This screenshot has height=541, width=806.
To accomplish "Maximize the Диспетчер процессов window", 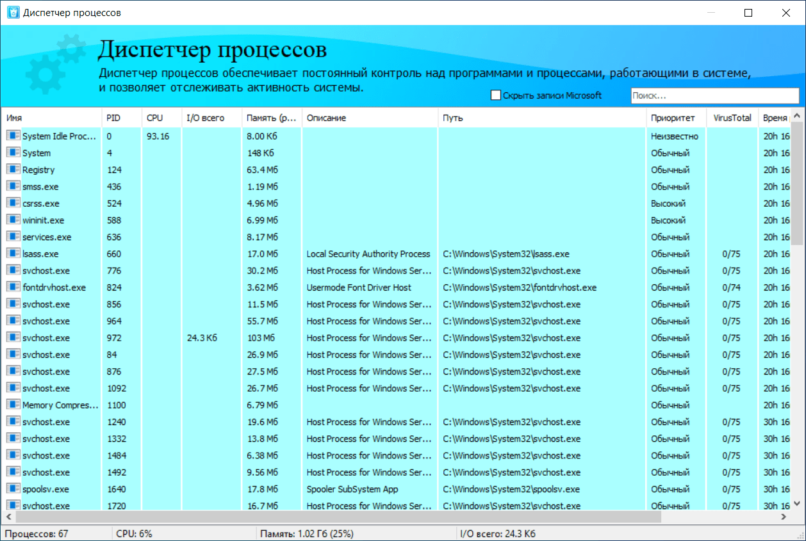I will pyautogui.click(x=748, y=13).
